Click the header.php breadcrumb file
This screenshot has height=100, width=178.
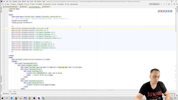point(74,4)
